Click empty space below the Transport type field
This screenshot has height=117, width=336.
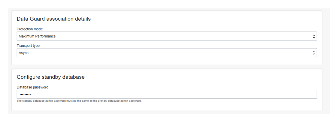point(167,61)
